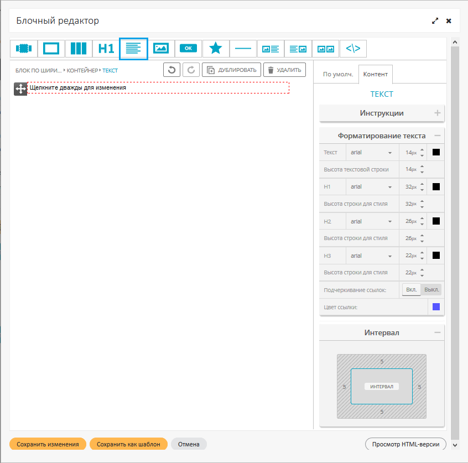Open the Контент tab
The height and width of the screenshot is (463, 468).
(x=376, y=74)
